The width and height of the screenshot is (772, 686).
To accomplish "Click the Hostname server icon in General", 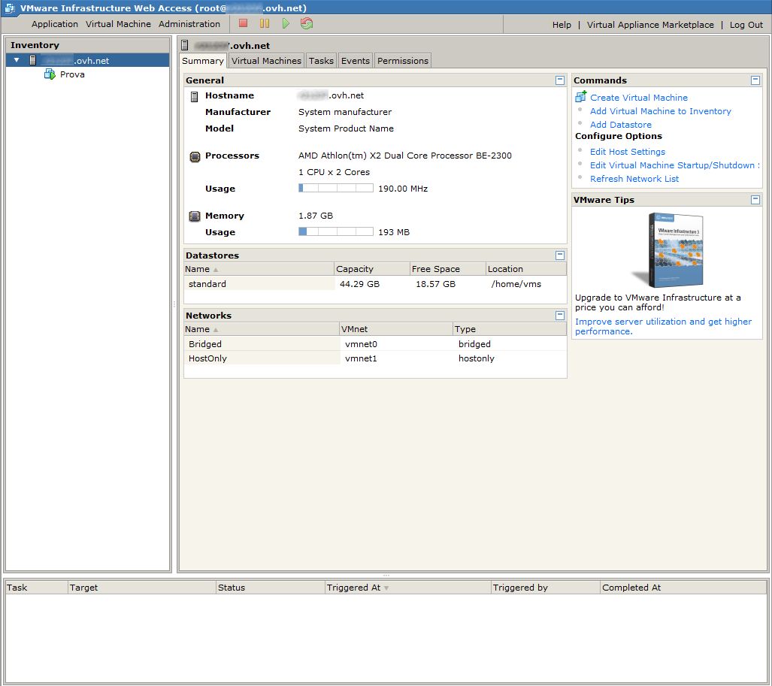I will [195, 96].
